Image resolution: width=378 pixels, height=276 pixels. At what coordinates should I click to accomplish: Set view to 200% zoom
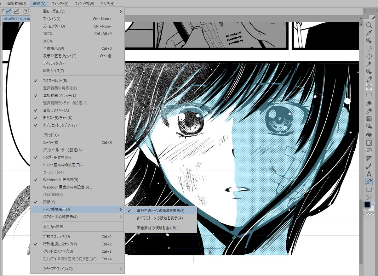coord(77,41)
